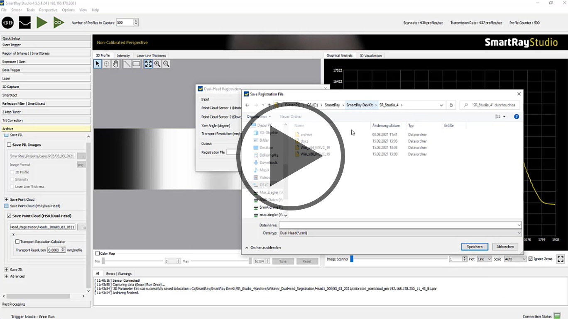
Task: Click the SR_Studio_4 search field
Action: coord(490,105)
